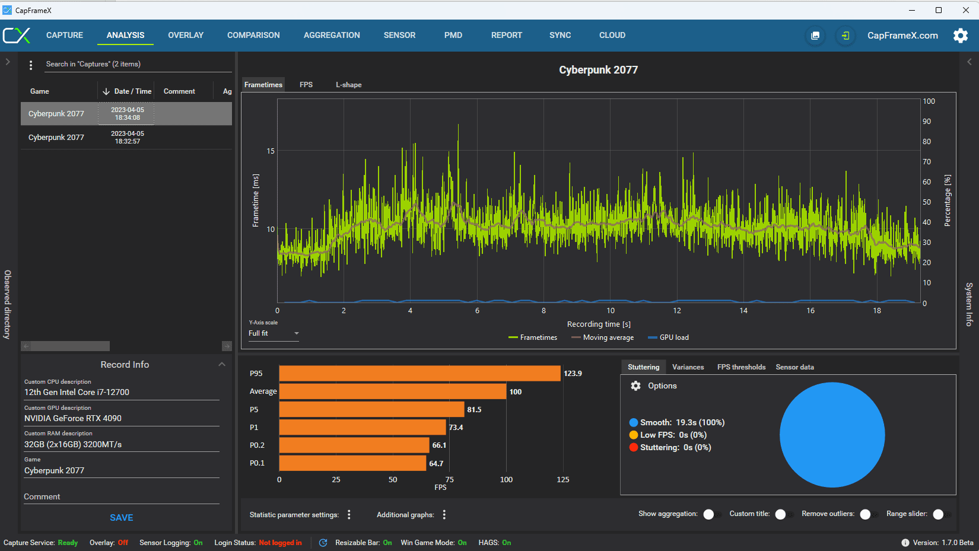Click the Stuttering red legend swatch
Screen dimensions: 979x551
click(x=634, y=448)
